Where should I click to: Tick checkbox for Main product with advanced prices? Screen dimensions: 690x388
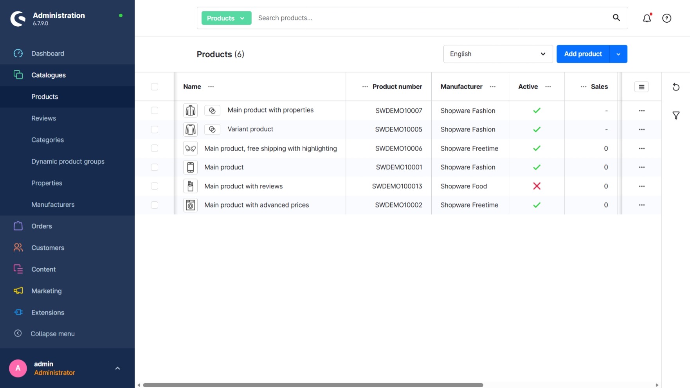155,205
